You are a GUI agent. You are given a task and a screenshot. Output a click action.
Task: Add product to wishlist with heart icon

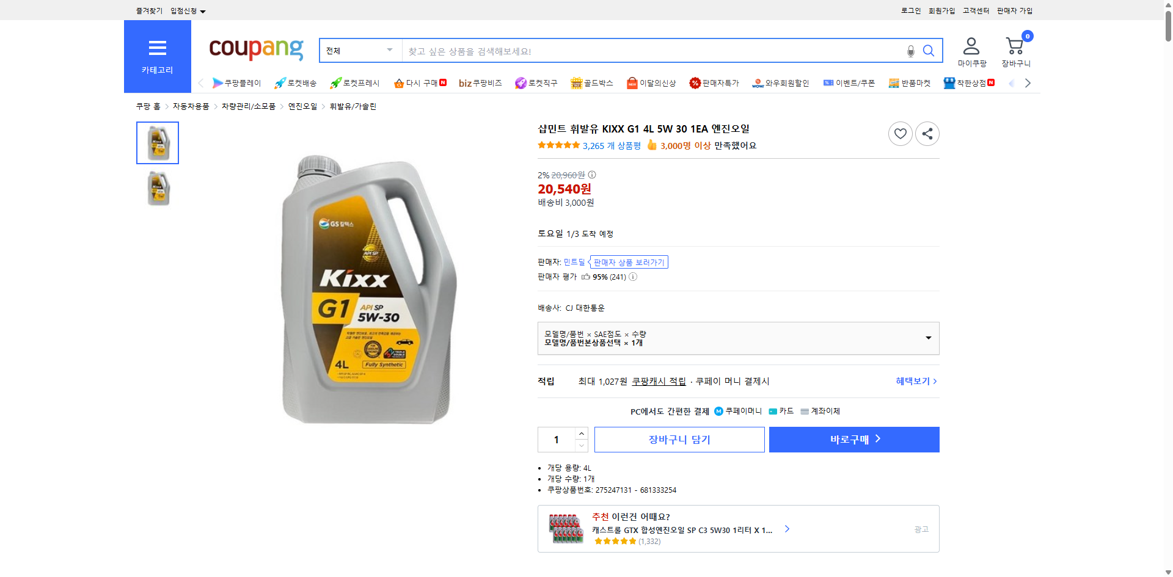pos(900,133)
